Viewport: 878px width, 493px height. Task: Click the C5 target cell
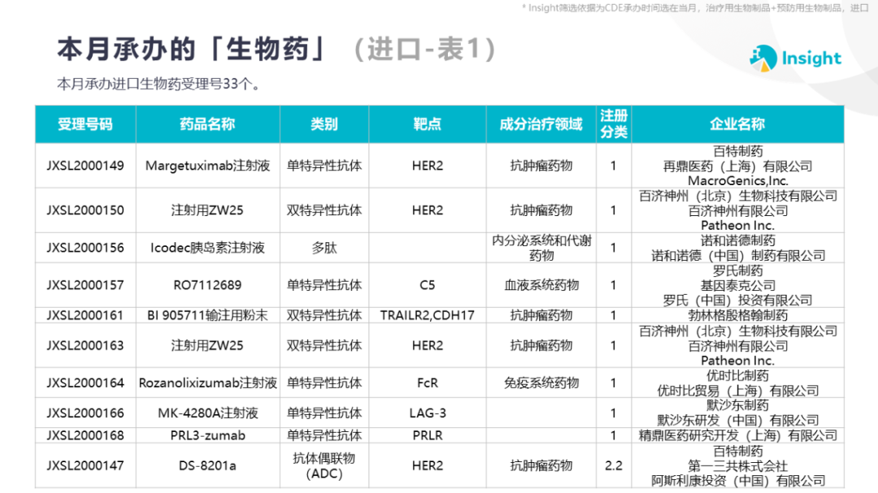coord(428,285)
